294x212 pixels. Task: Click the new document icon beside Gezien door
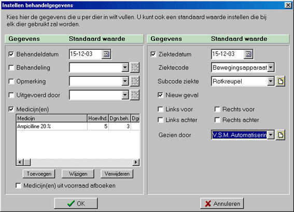coord(281,135)
